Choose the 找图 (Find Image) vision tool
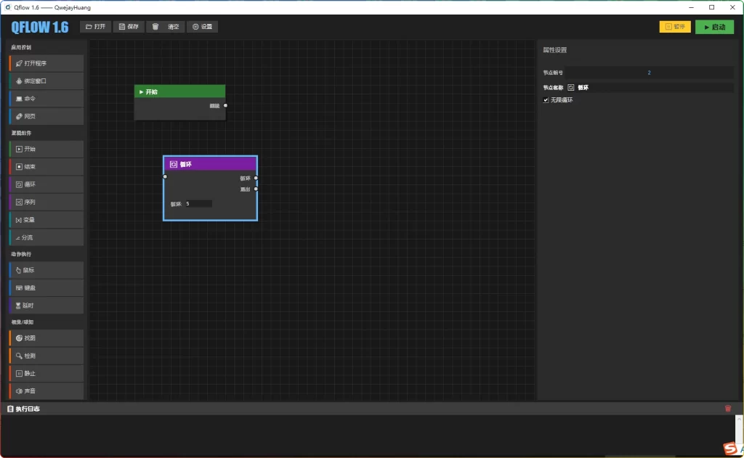Screen dimensions: 744x458 pos(46,338)
